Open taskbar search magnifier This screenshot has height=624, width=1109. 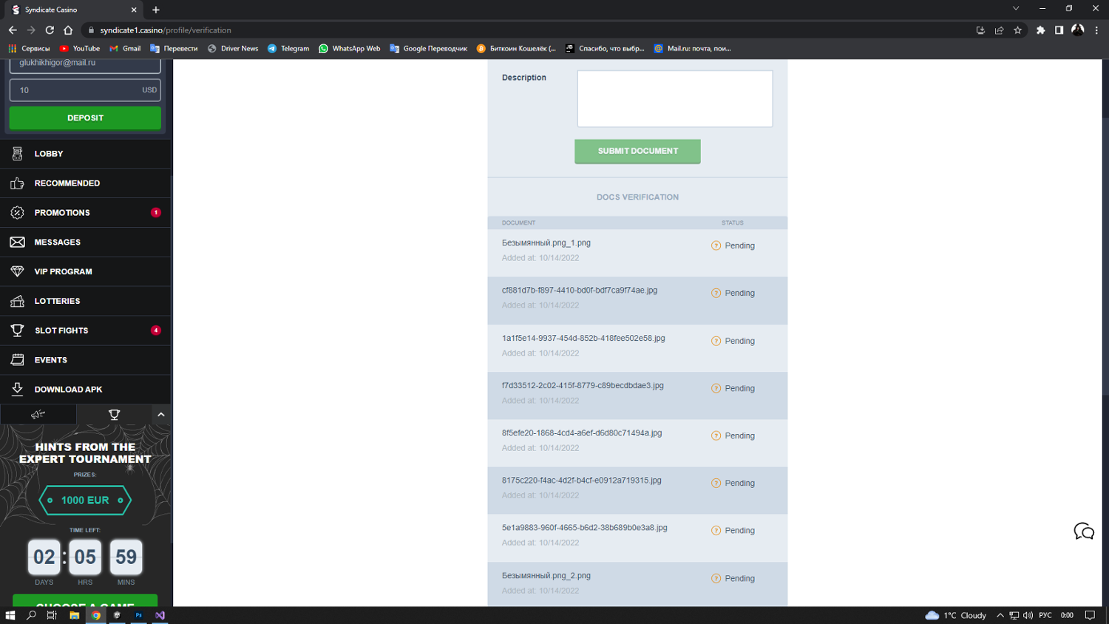click(31, 615)
